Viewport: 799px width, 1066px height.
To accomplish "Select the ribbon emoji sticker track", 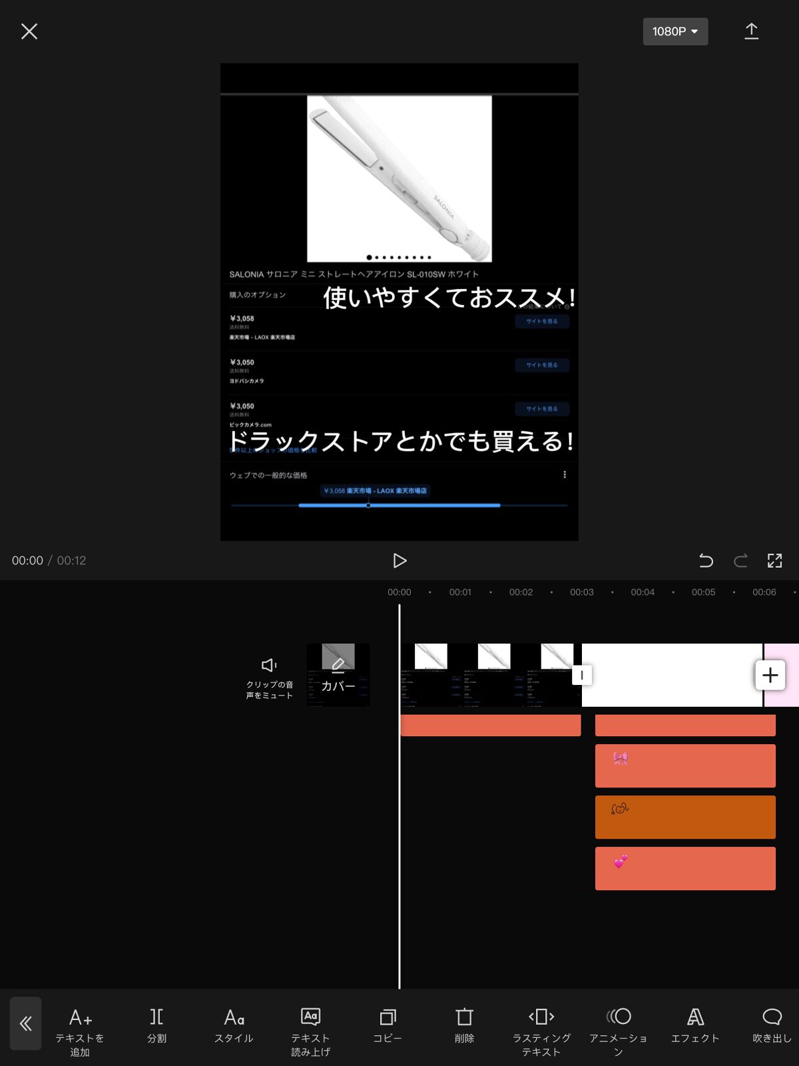I will point(684,766).
